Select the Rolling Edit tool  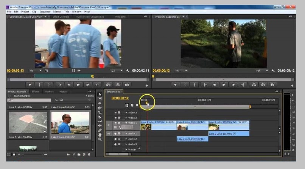pyautogui.click(x=100, y=108)
